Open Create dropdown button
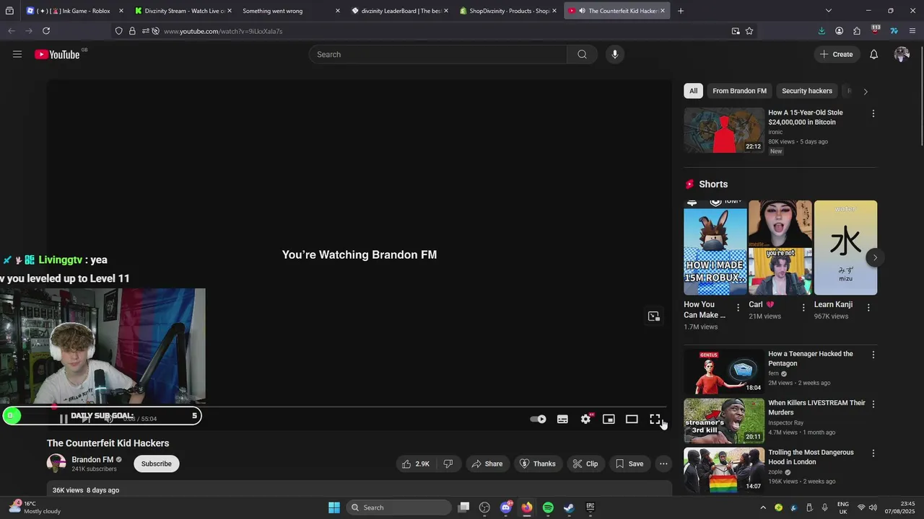The width and height of the screenshot is (924, 519). [x=836, y=54]
